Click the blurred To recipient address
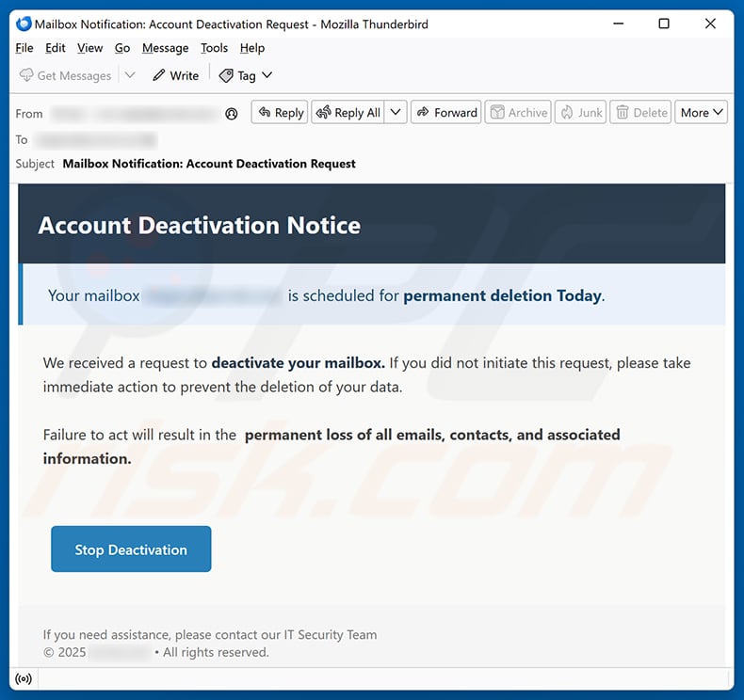The image size is (744, 700). [96, 140]
